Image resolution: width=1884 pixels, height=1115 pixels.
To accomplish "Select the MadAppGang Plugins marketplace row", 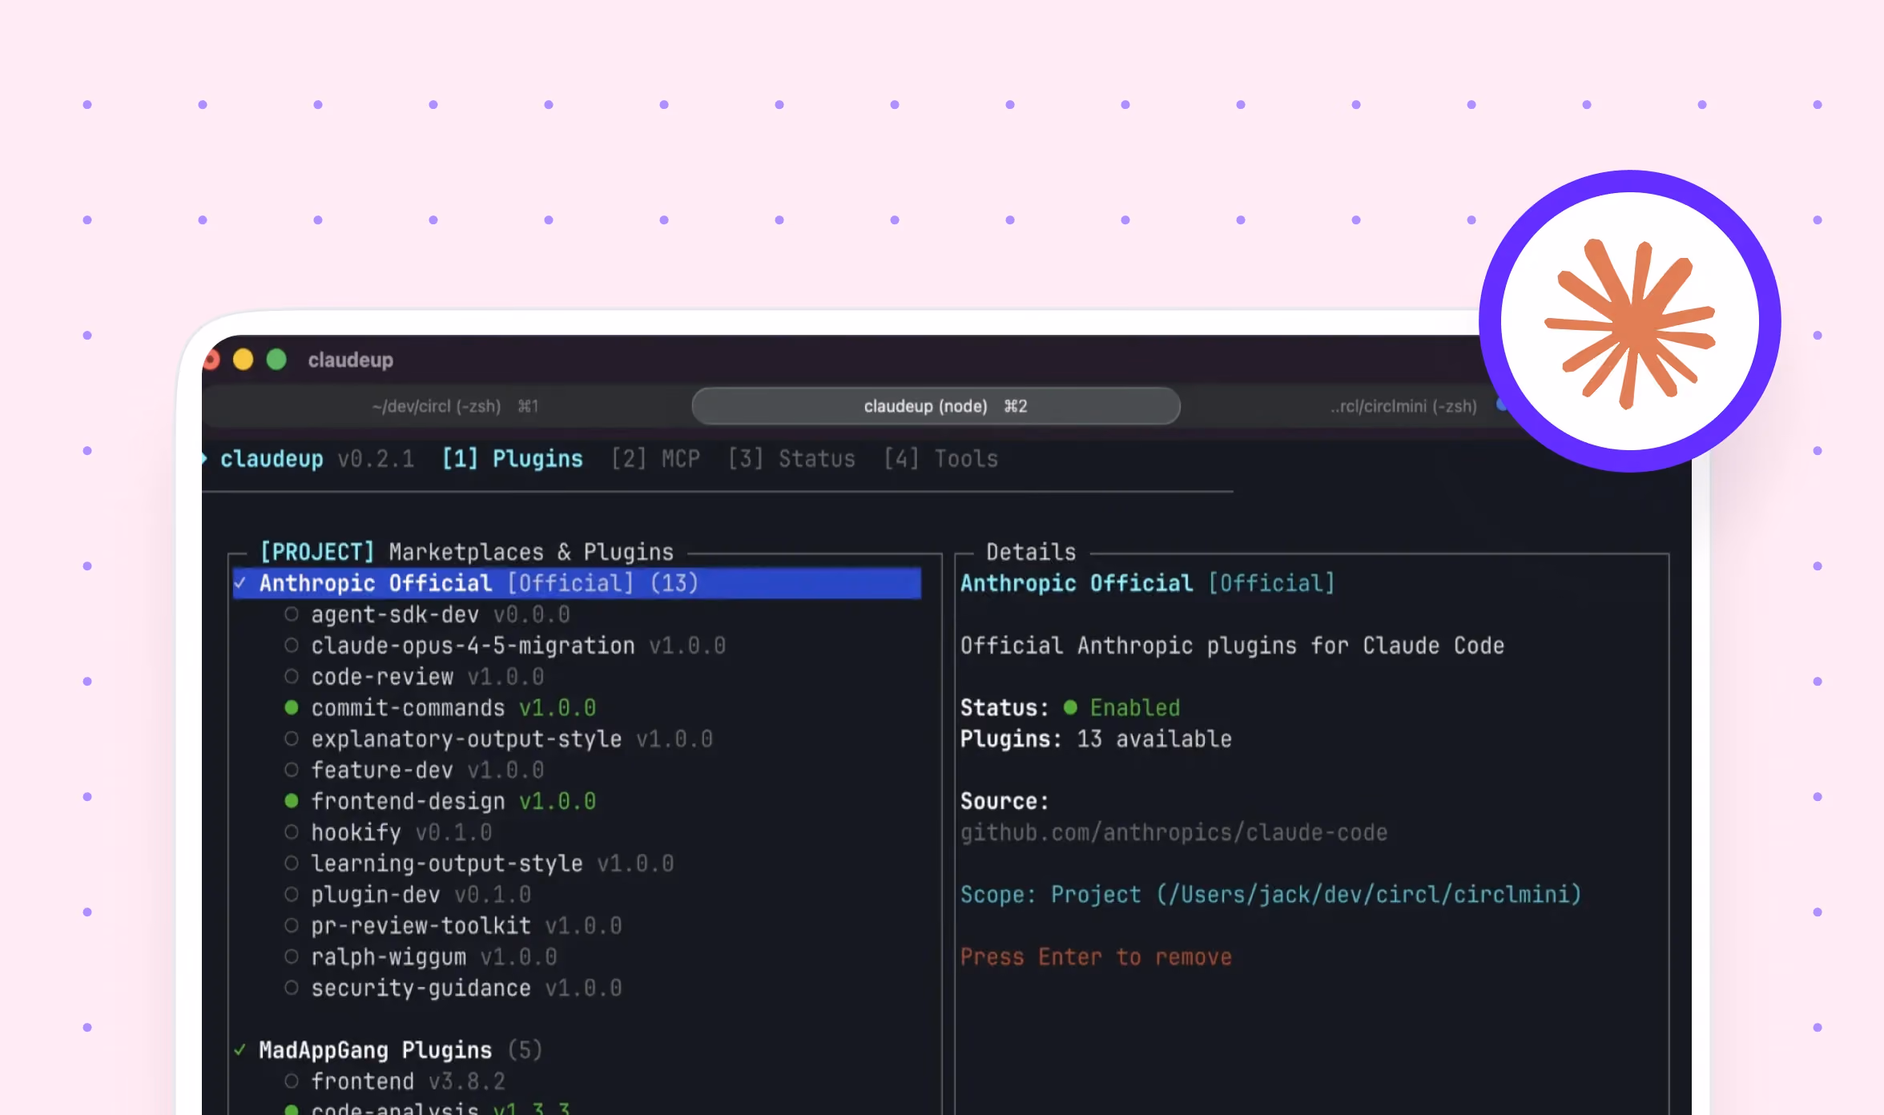I will 401,1050.
